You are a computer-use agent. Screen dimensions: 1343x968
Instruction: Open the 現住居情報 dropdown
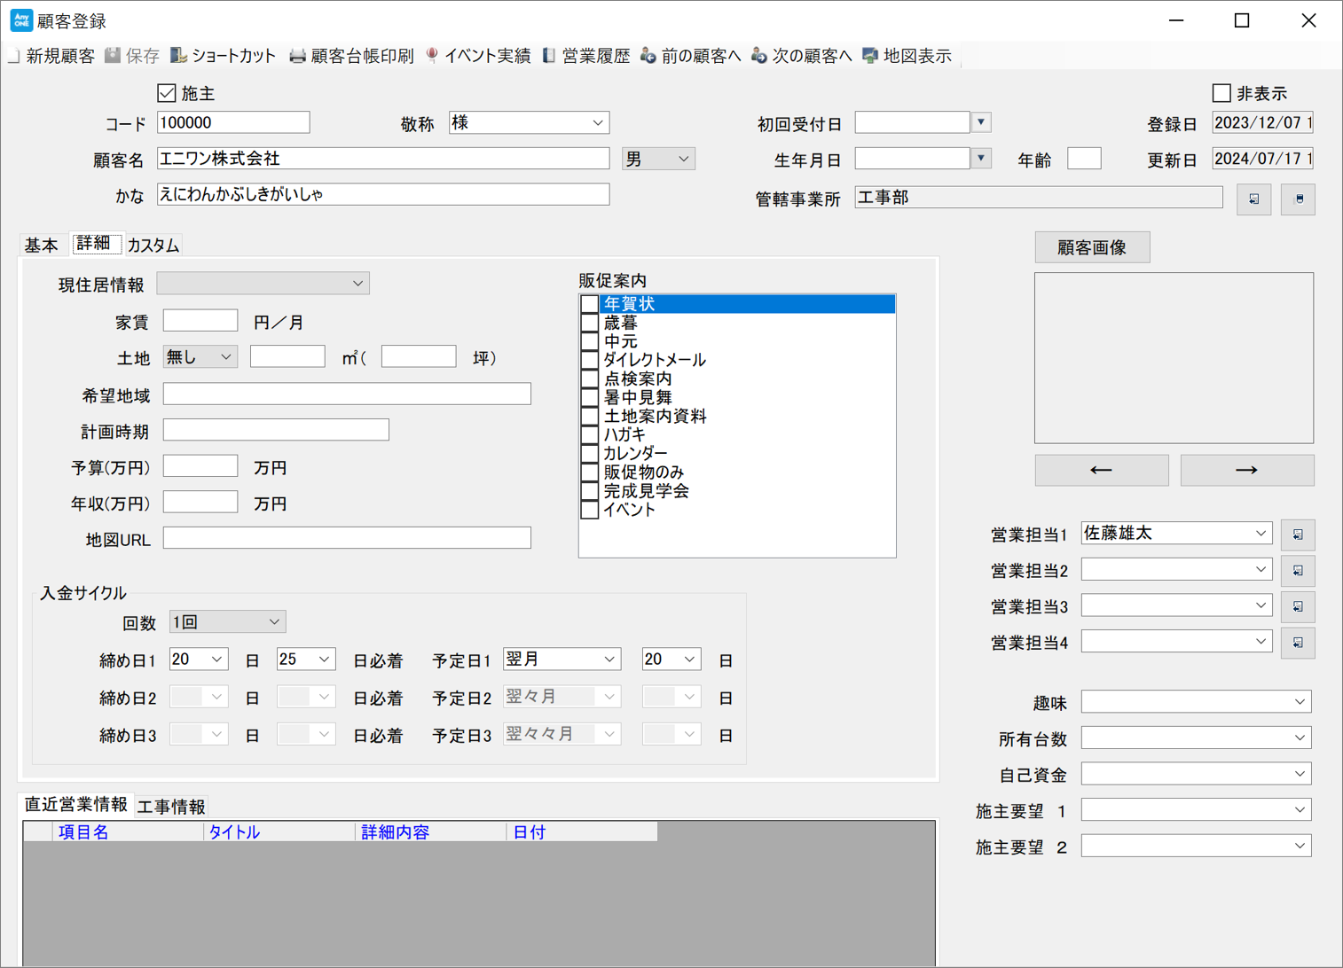(357, 284)
